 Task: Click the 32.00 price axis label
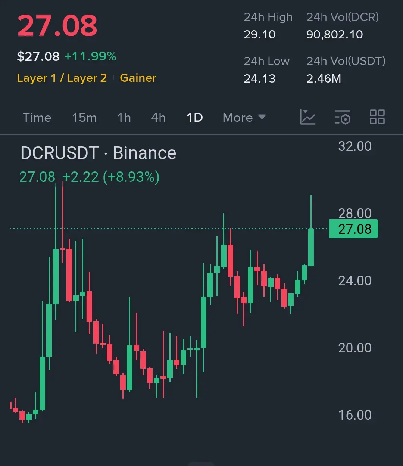point(355,146)
